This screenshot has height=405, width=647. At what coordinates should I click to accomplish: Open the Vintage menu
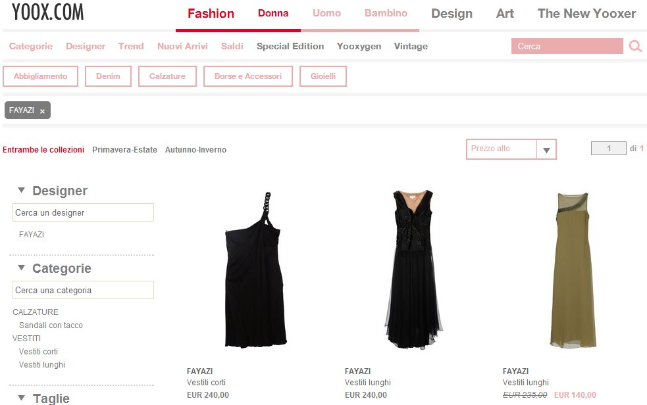point(411,46)
